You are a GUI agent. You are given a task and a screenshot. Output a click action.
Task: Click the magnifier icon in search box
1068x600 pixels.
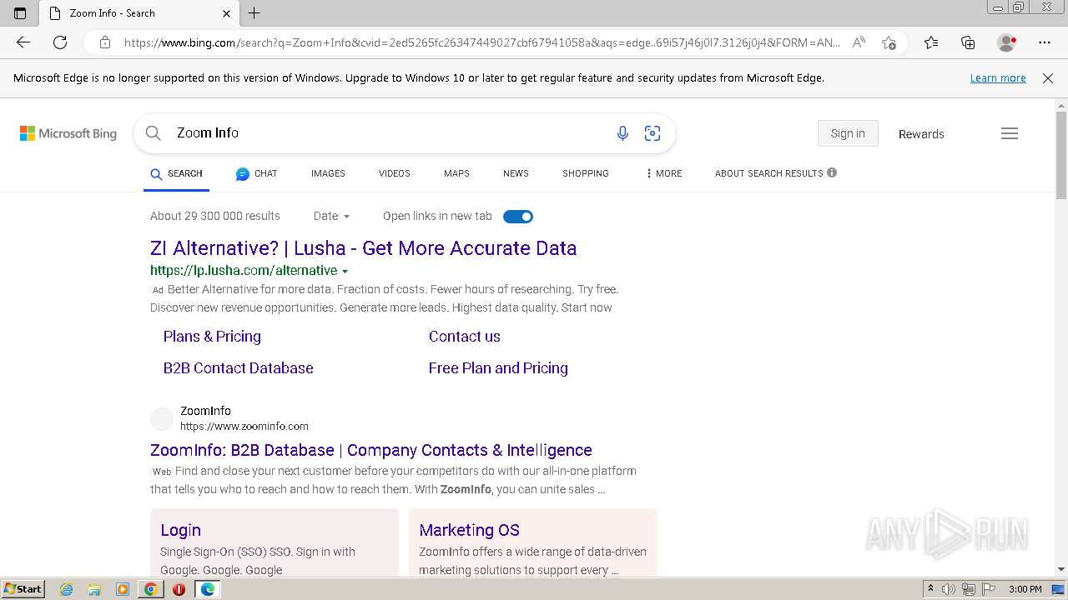154,133
